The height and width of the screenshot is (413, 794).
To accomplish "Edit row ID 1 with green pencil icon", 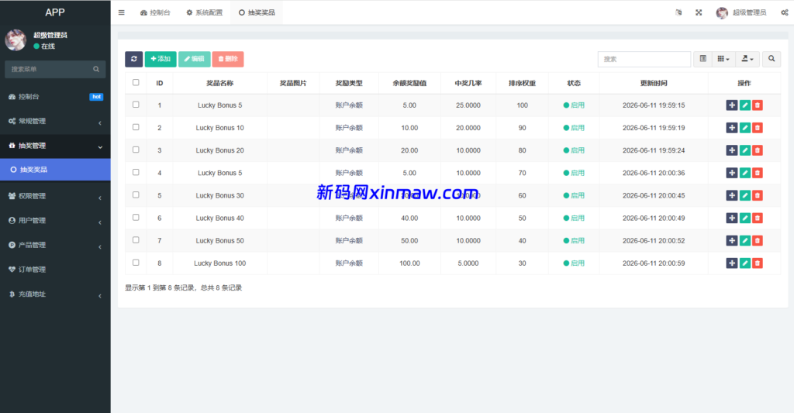I will pyautogui.click(x=745, y=105).
